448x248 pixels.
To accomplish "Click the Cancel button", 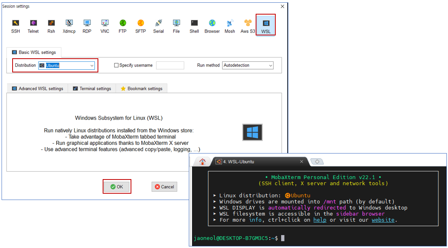I will coord(164,187).
